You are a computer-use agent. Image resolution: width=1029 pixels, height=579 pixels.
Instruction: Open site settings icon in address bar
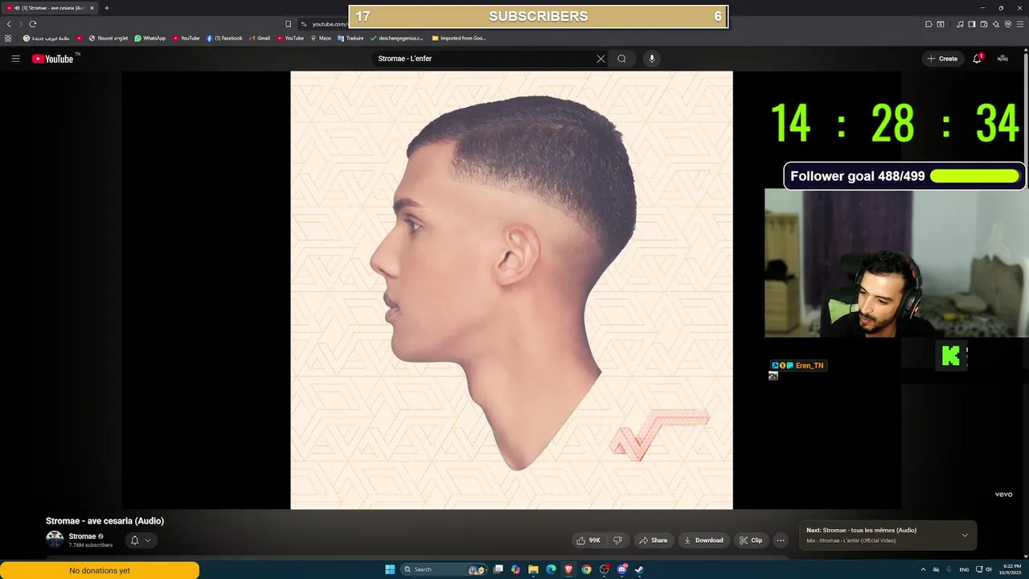[x=304, y=24]
